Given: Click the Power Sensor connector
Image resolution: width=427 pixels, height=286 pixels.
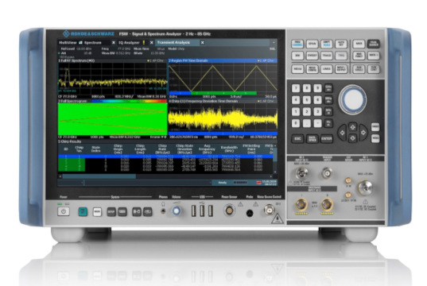Looking at the screenshot, I should click(229, 211).
